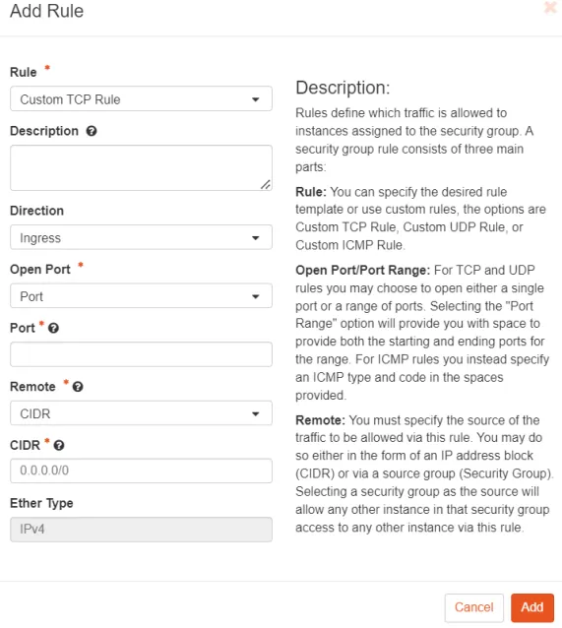
Task: Click the CIDR help question icon
Action: [x=59, y=445]
